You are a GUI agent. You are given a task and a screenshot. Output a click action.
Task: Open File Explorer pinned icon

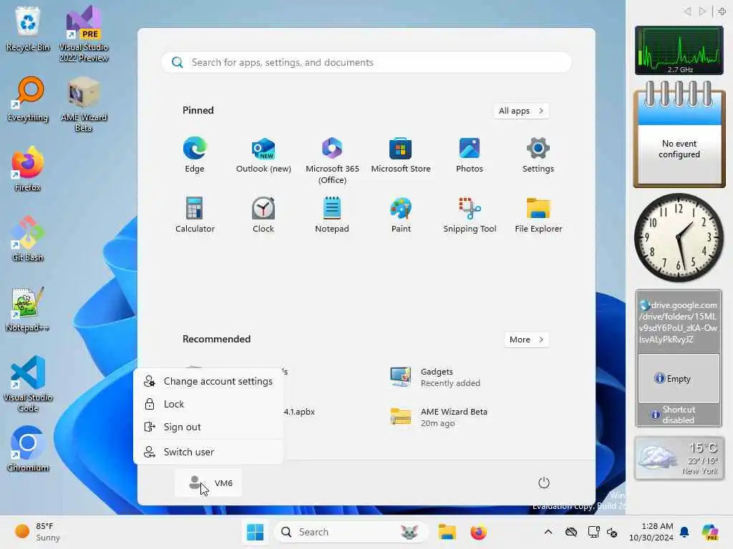[538, 214]
